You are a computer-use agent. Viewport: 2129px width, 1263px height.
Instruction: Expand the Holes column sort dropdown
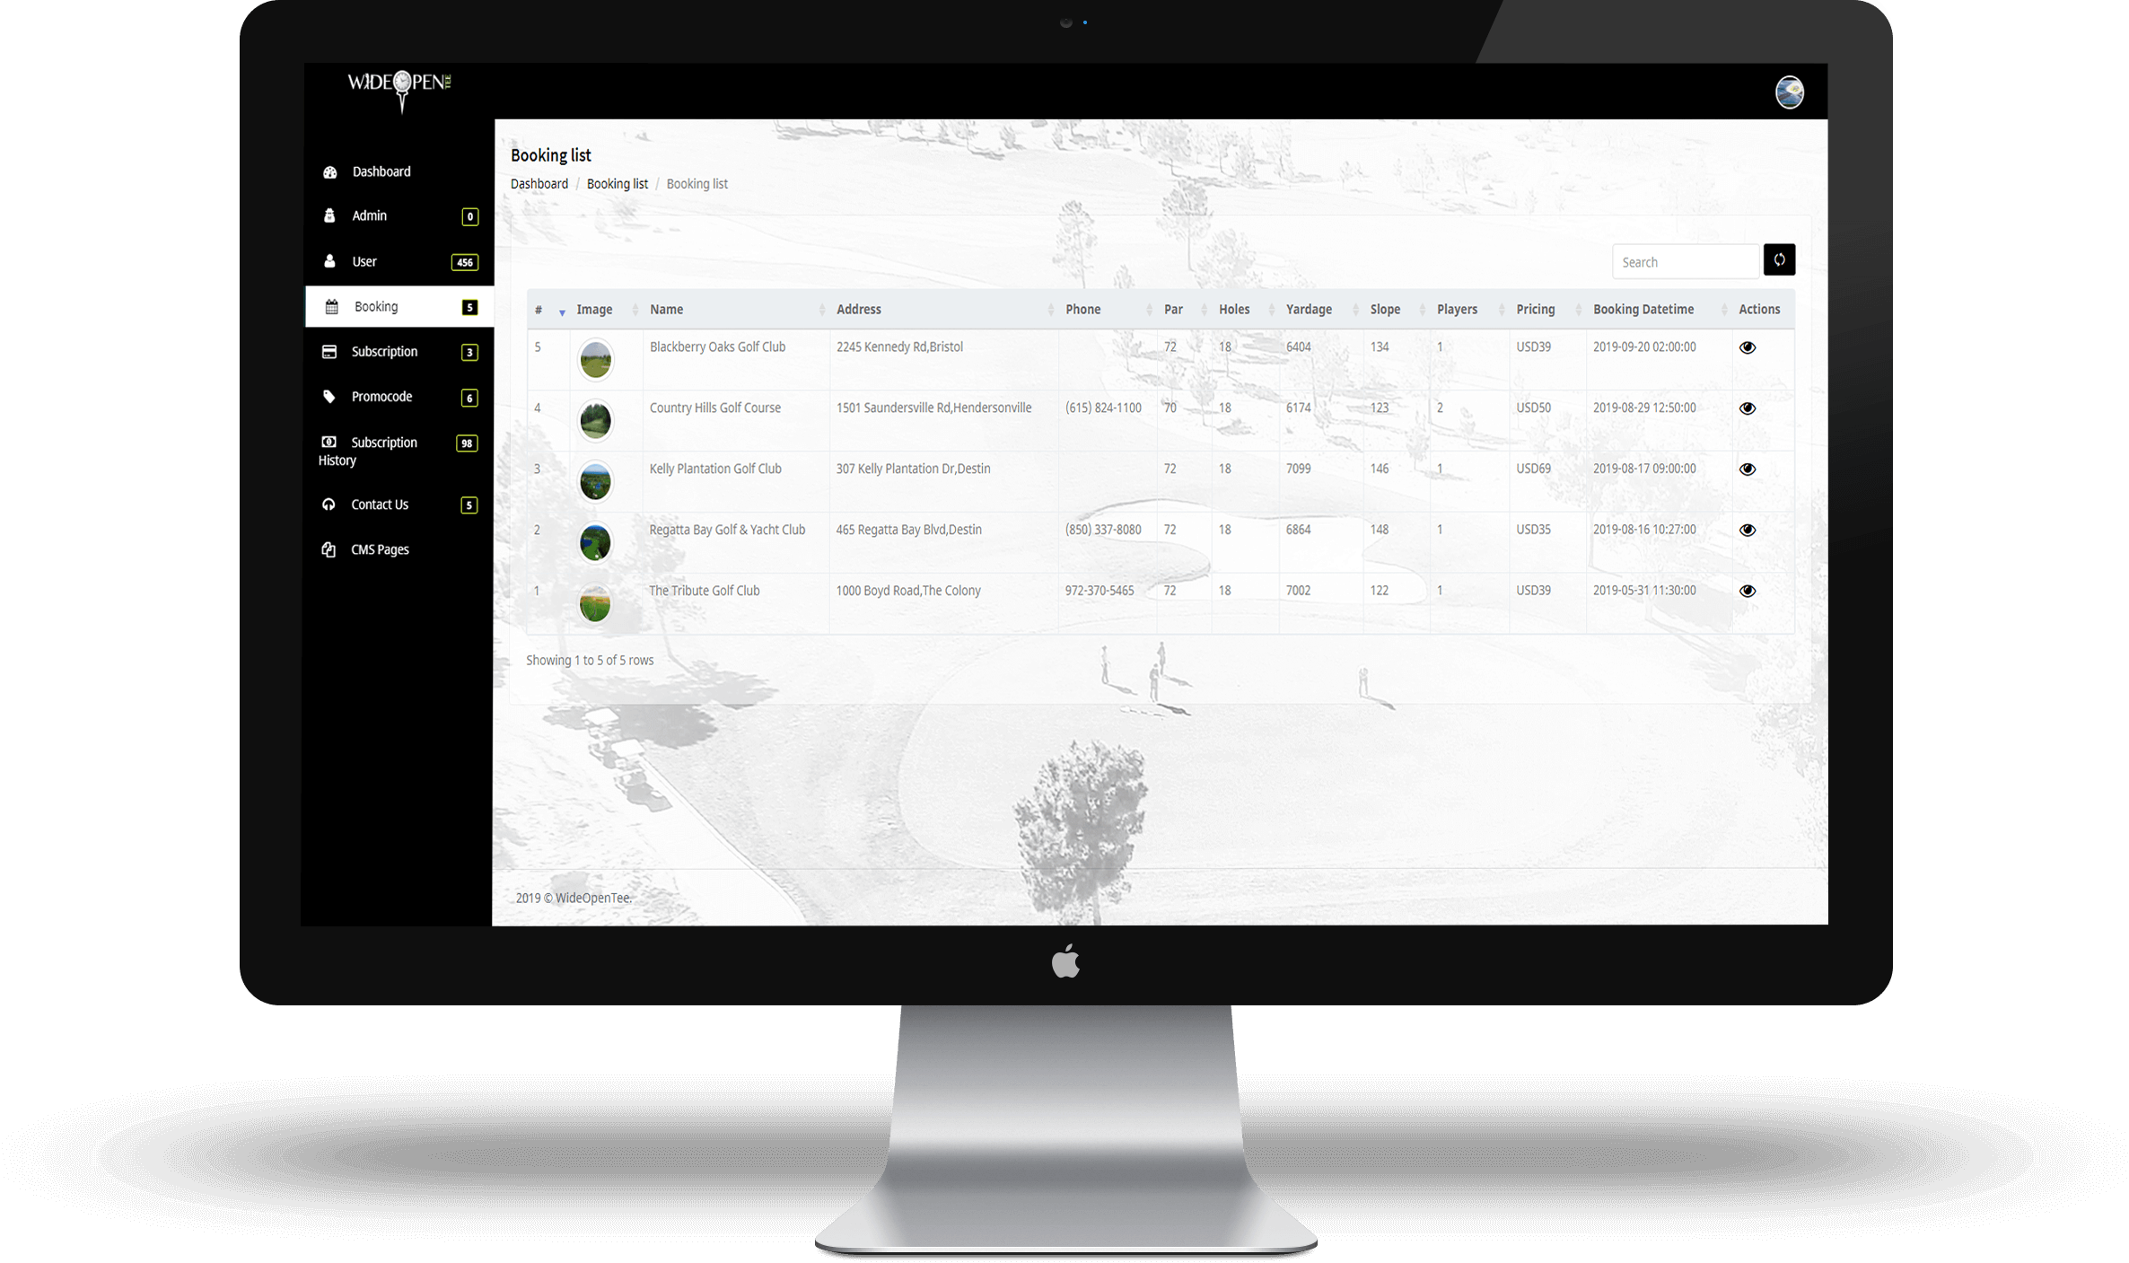click(1270, 310)
